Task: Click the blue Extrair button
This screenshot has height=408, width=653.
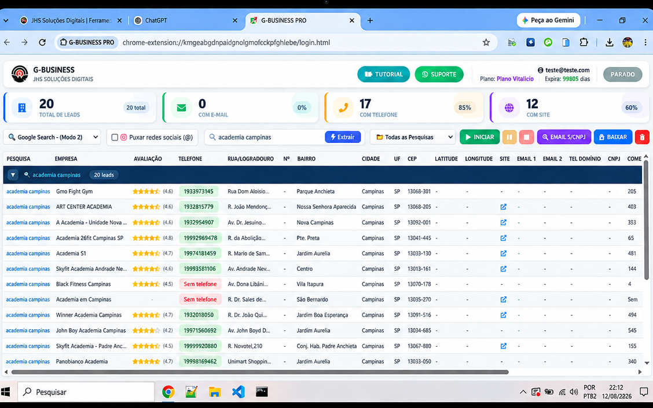Action: pyautogui.click(x=343, y=137)
